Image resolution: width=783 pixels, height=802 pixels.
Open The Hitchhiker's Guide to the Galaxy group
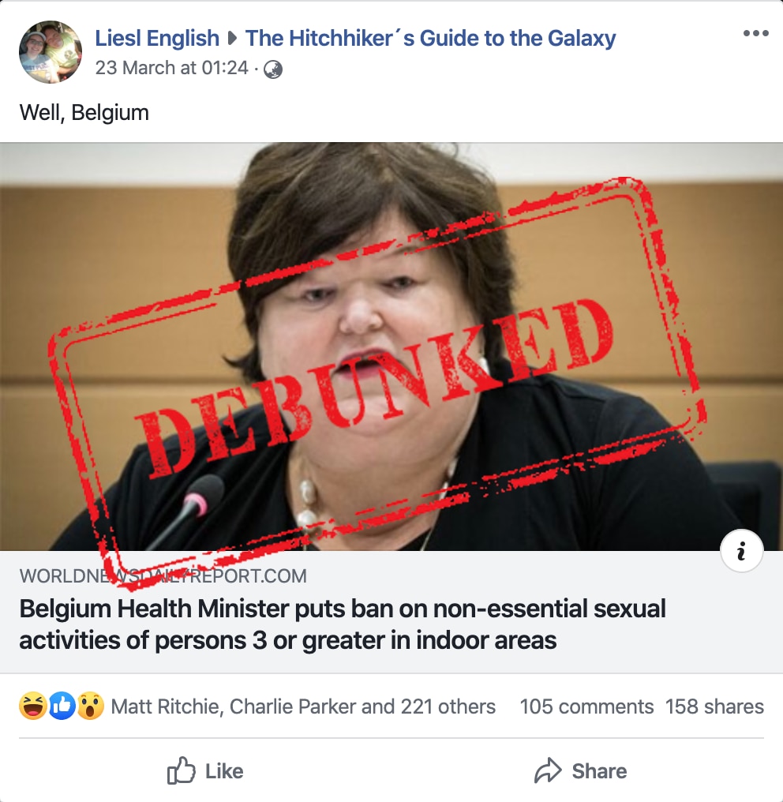coord(431,38)
